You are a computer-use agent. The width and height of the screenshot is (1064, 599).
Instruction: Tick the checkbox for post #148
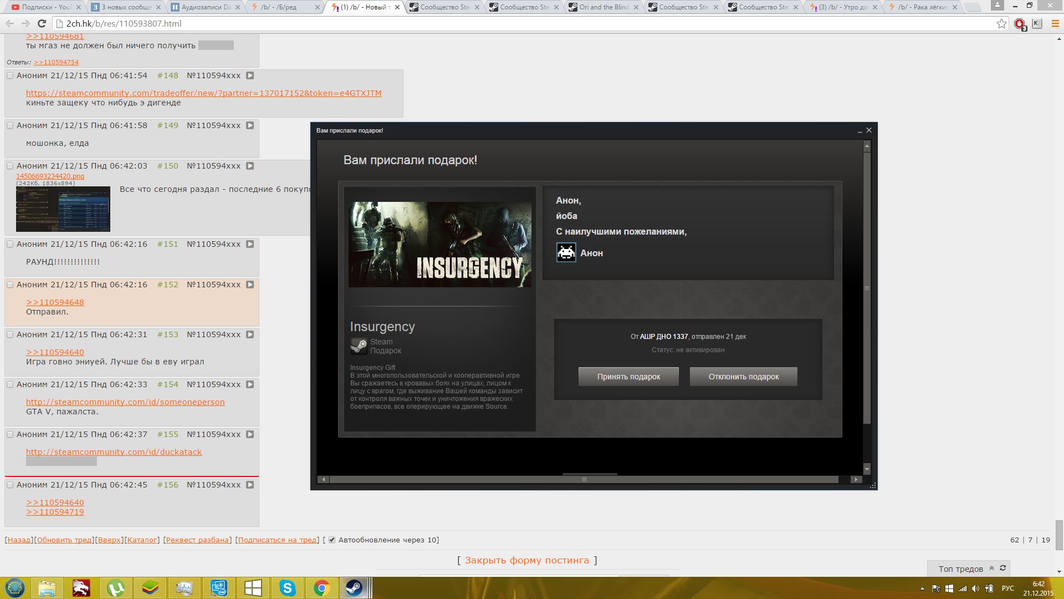click(x=10, y=75)
